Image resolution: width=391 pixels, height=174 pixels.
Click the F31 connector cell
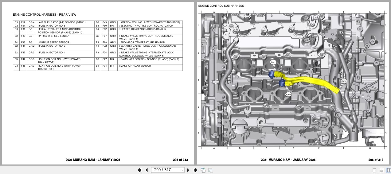[x=23, y=31]
